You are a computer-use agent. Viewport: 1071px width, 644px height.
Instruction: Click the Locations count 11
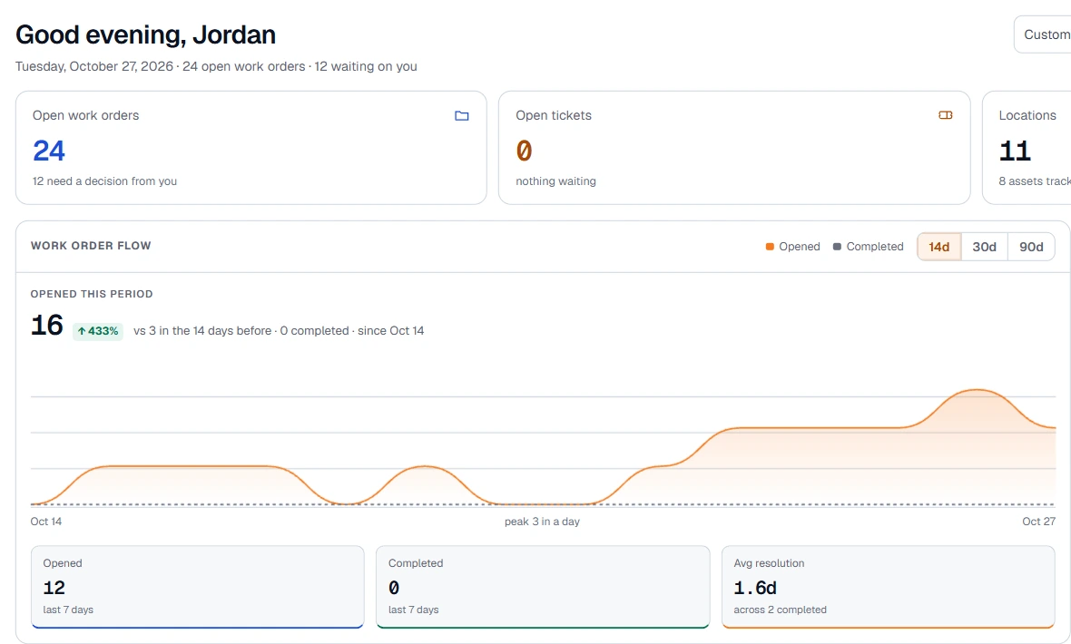tap(1015, 151)
